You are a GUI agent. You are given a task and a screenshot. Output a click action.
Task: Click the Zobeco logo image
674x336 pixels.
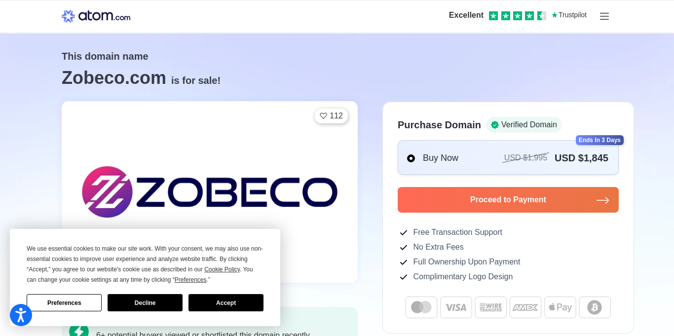pos(209,192)
